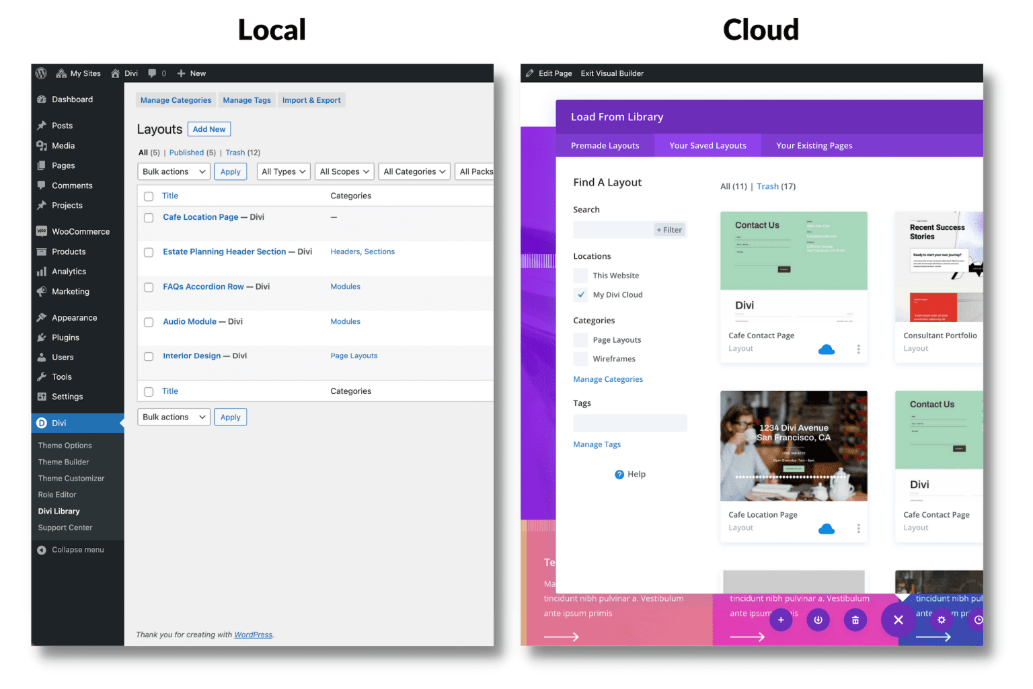Screen dimensions: 1033x689
Task: Open the All Scopes dropdown
Action: (344, 171)
